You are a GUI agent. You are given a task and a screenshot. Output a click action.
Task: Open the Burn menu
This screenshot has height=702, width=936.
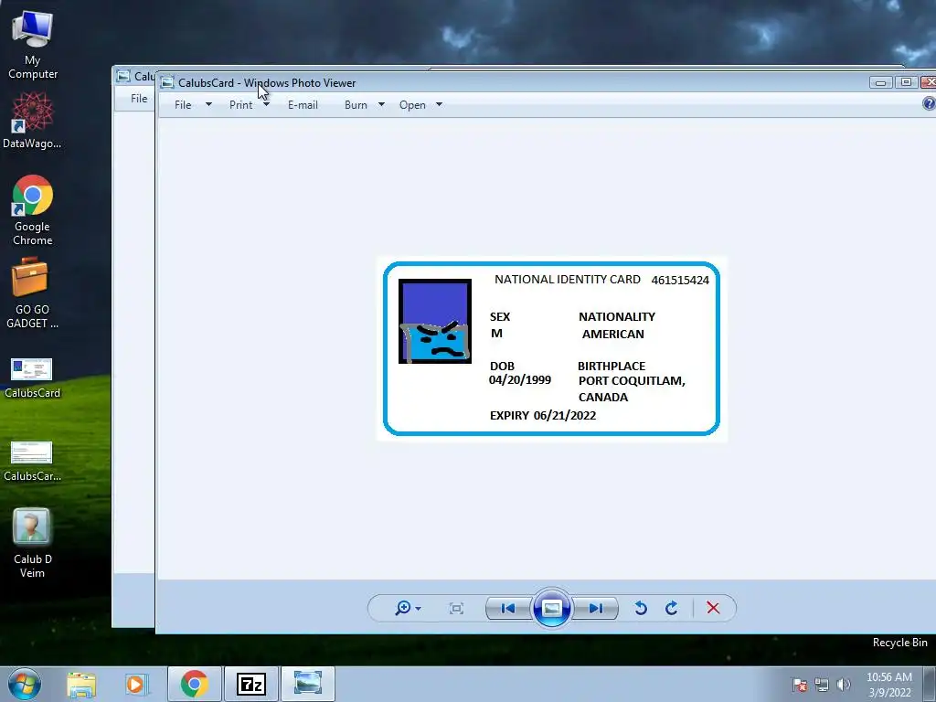[356, 105]
